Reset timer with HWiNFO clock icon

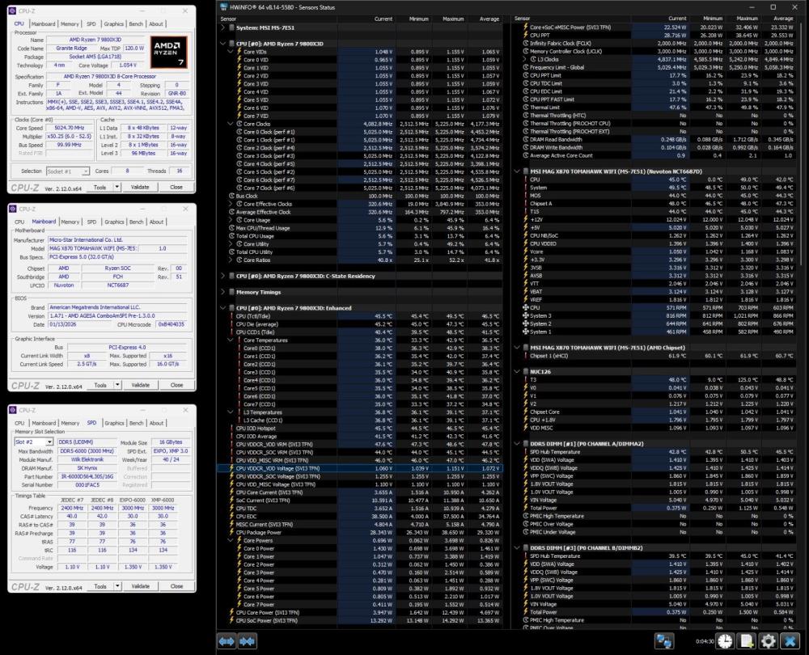[x=726, y=640]
